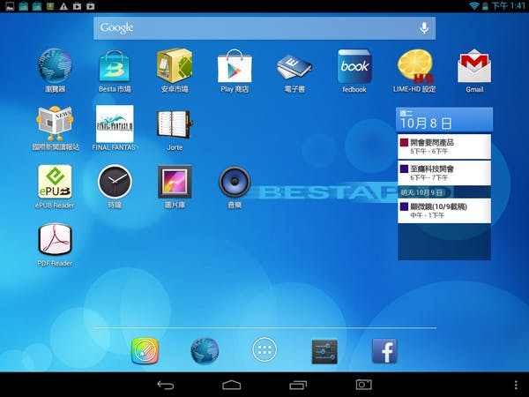Open Facebook from the dock
The height and width of the screenshot is (397, 529).
pos(384,351)
